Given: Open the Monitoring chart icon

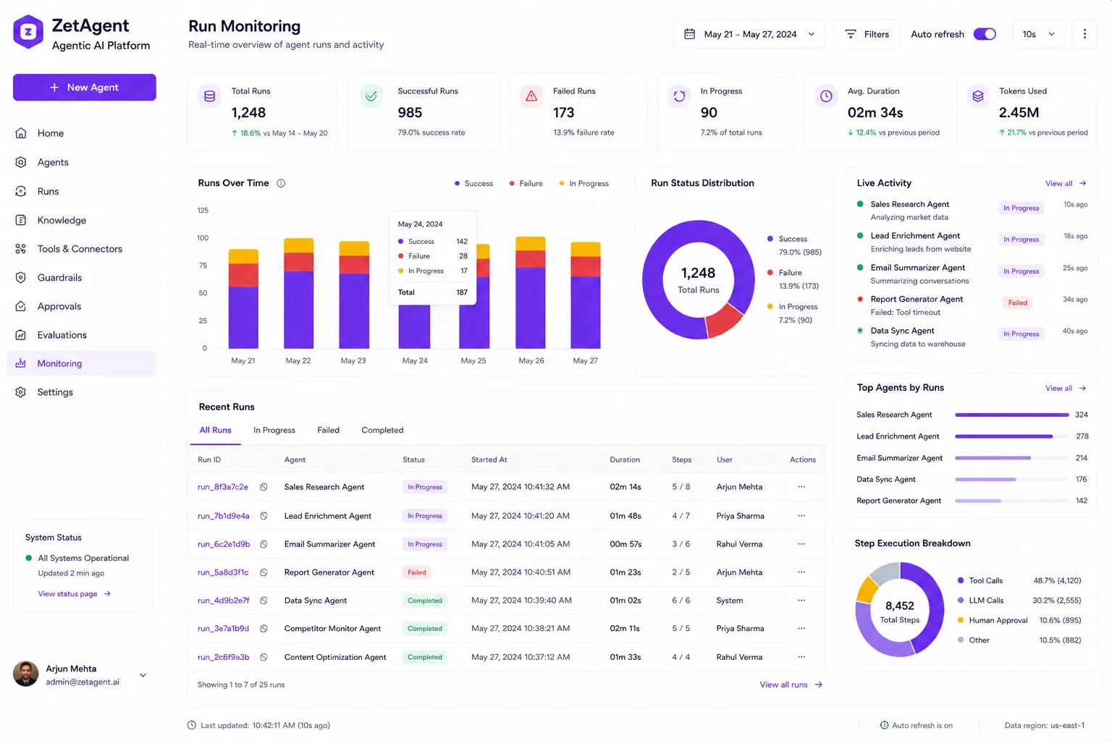Looking at the screenshot, I should 21,363.
